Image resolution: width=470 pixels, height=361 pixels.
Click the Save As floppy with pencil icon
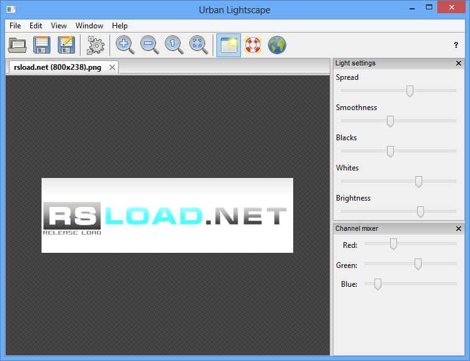[66, 45]
